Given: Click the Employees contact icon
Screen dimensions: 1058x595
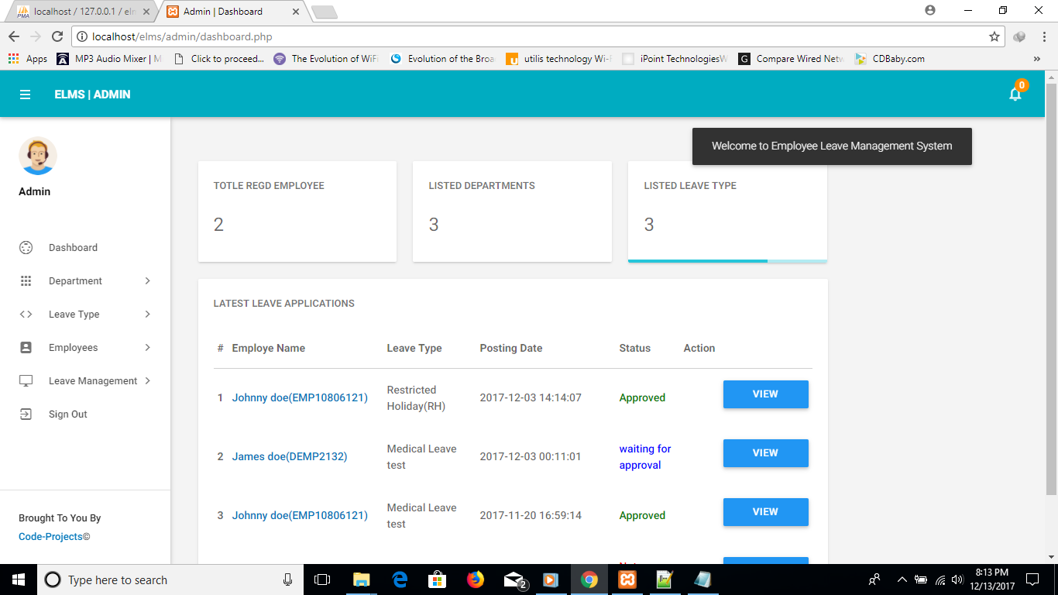Looking at the screenshot, I should 26,347.
